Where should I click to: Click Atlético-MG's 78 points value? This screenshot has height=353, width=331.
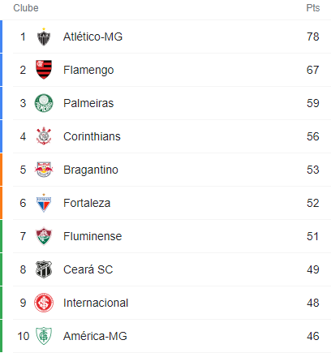[313, 37]
